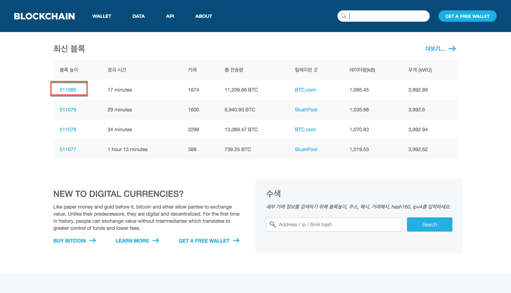Click the 1,070.83 size value
This screenshot has height=293, width=511.
(x=359, y=129)
